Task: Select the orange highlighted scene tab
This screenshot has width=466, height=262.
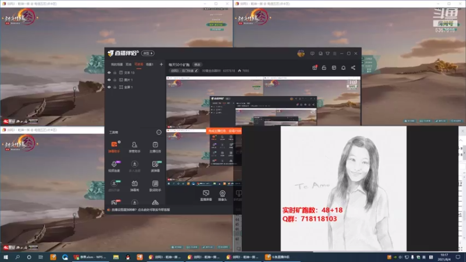Action: pos(139,64)
